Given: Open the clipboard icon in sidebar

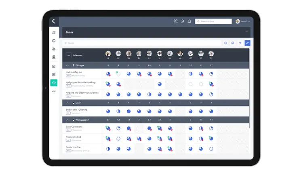Looking at the screenshot, I should pyautogui.click(x=54, y=66).
